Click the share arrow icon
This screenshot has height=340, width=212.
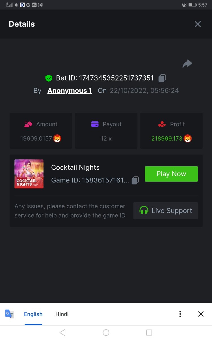click(x=187, y=64)
